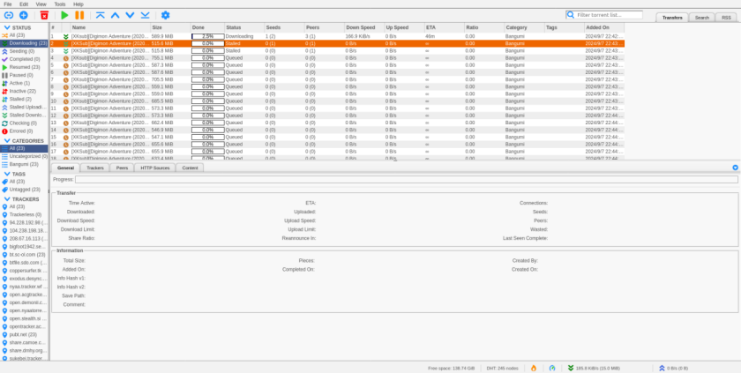Click the connection status icon in status bar
This screenshot has height=373, width=741.
pyautogui.click(x=552, y=368)
